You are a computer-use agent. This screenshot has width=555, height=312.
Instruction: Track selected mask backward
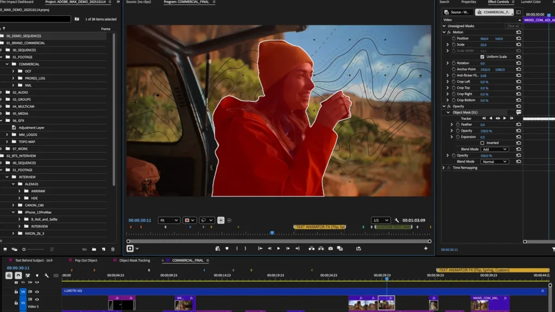pyautogui.click(x=491, y=119)
